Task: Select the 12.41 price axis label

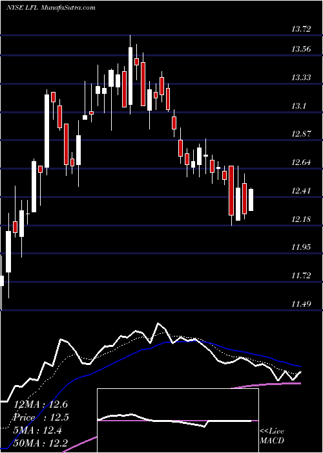Action: [301, 191]
